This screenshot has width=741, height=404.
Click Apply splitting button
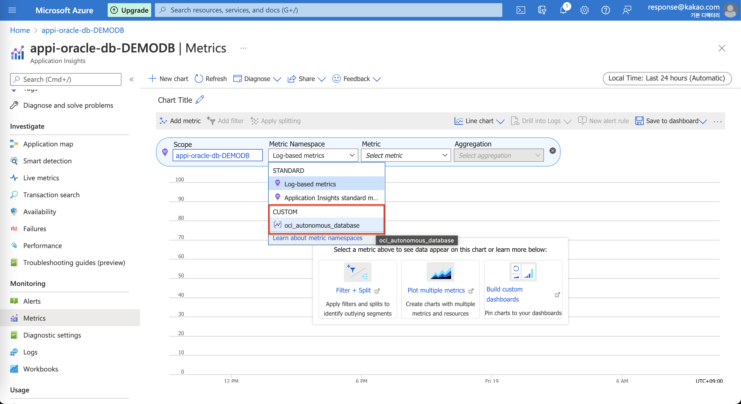pos(275,121)
